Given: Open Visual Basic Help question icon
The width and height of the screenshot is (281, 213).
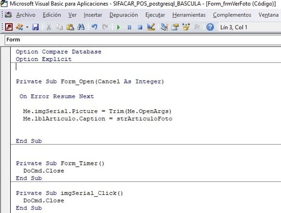Looking at the screenshot, I should 210,27.
